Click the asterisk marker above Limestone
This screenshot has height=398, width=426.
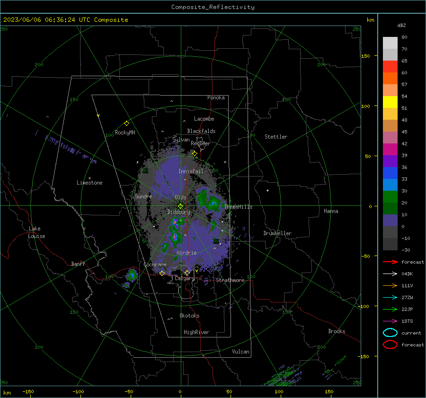click(x=89, y=178)
